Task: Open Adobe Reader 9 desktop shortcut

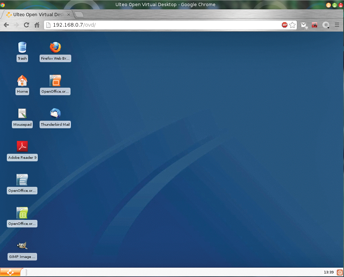Action: coord(22,147)
